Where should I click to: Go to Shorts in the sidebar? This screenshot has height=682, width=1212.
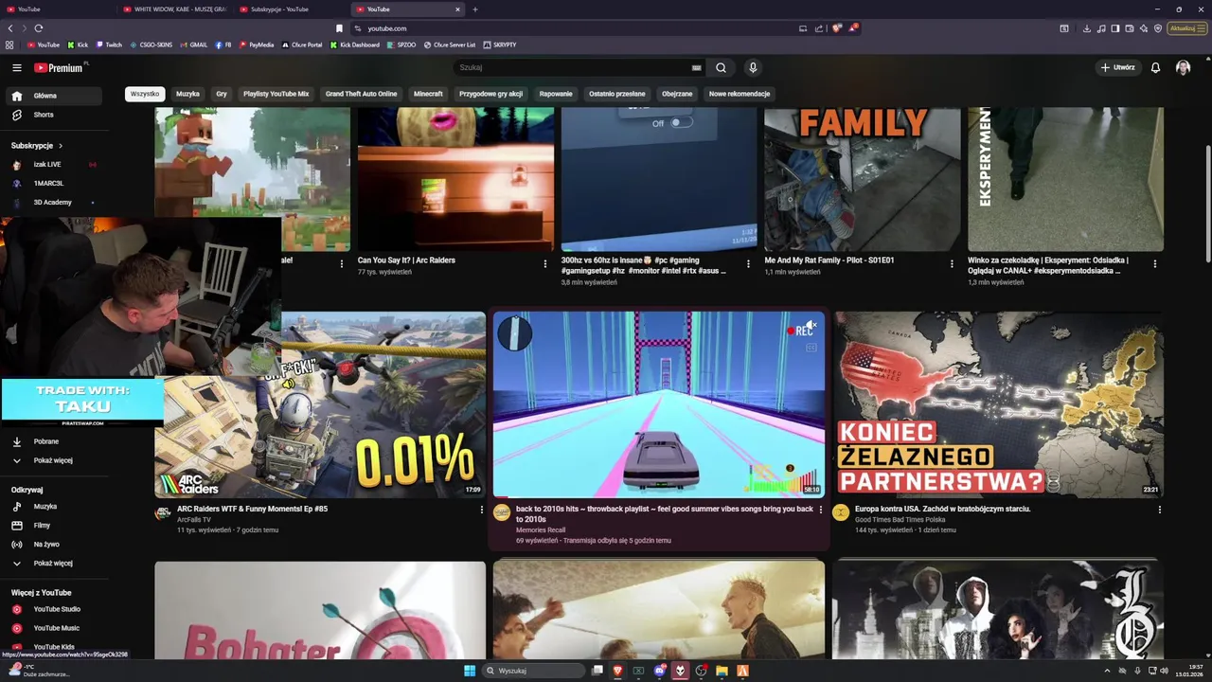coord(56,115)
